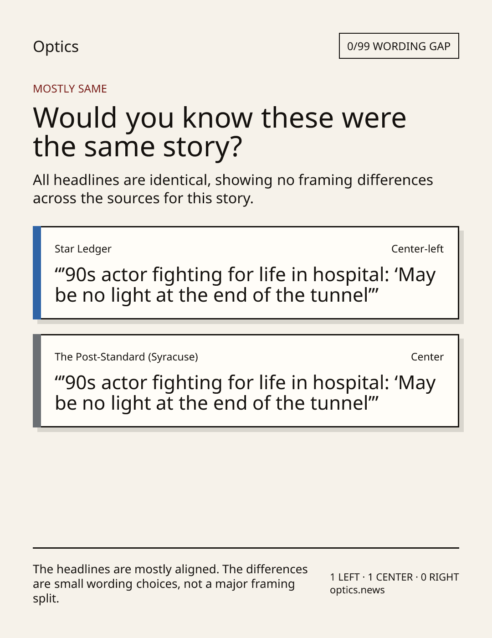Screen dimensions: 492x638
Task: Click the Center bias label
Action: coord(427,357)
